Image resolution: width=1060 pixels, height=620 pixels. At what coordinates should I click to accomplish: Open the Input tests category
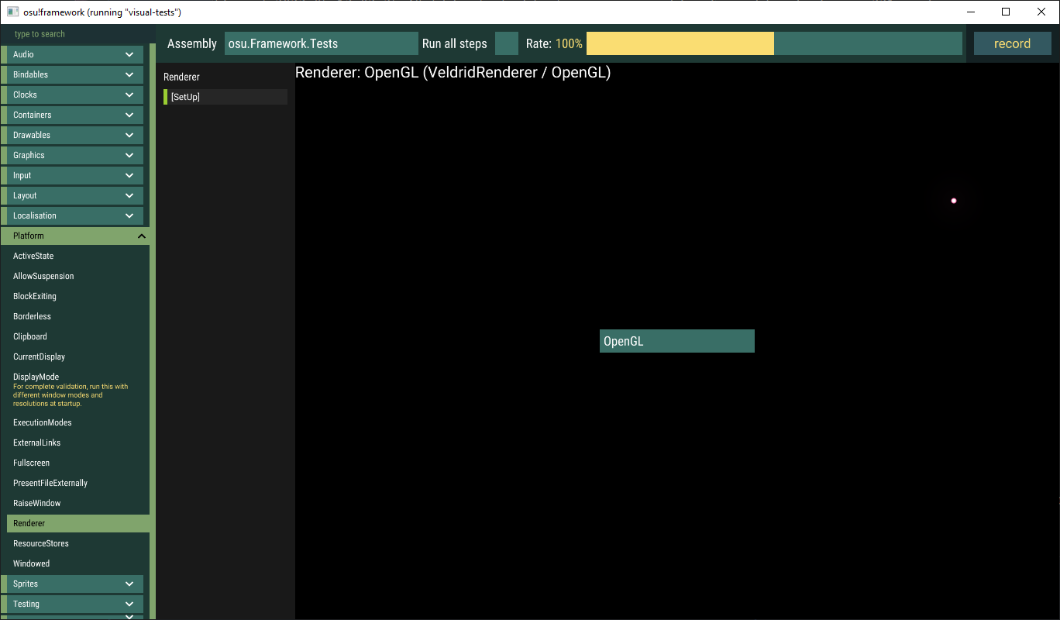[x=74, y=175]
